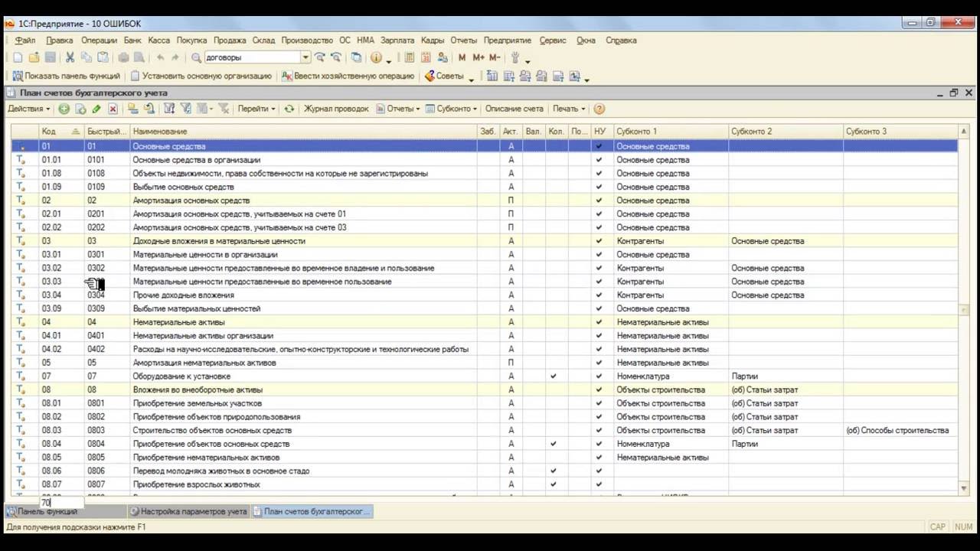Toggle НУ checkmark in row 01 Основные средства

599,146
